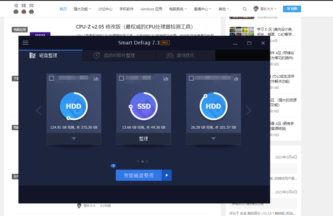The height and width of the screenshot is (216, 333).
Task: Check the box on the 275.36 GB HDD card
Action: click(x=51, y=78)
